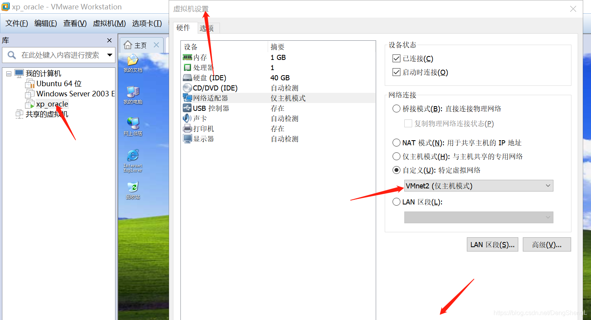Select the hard disk (IDE) device icon
This screenshot has height=320, width=591.
tap(187, 78)
